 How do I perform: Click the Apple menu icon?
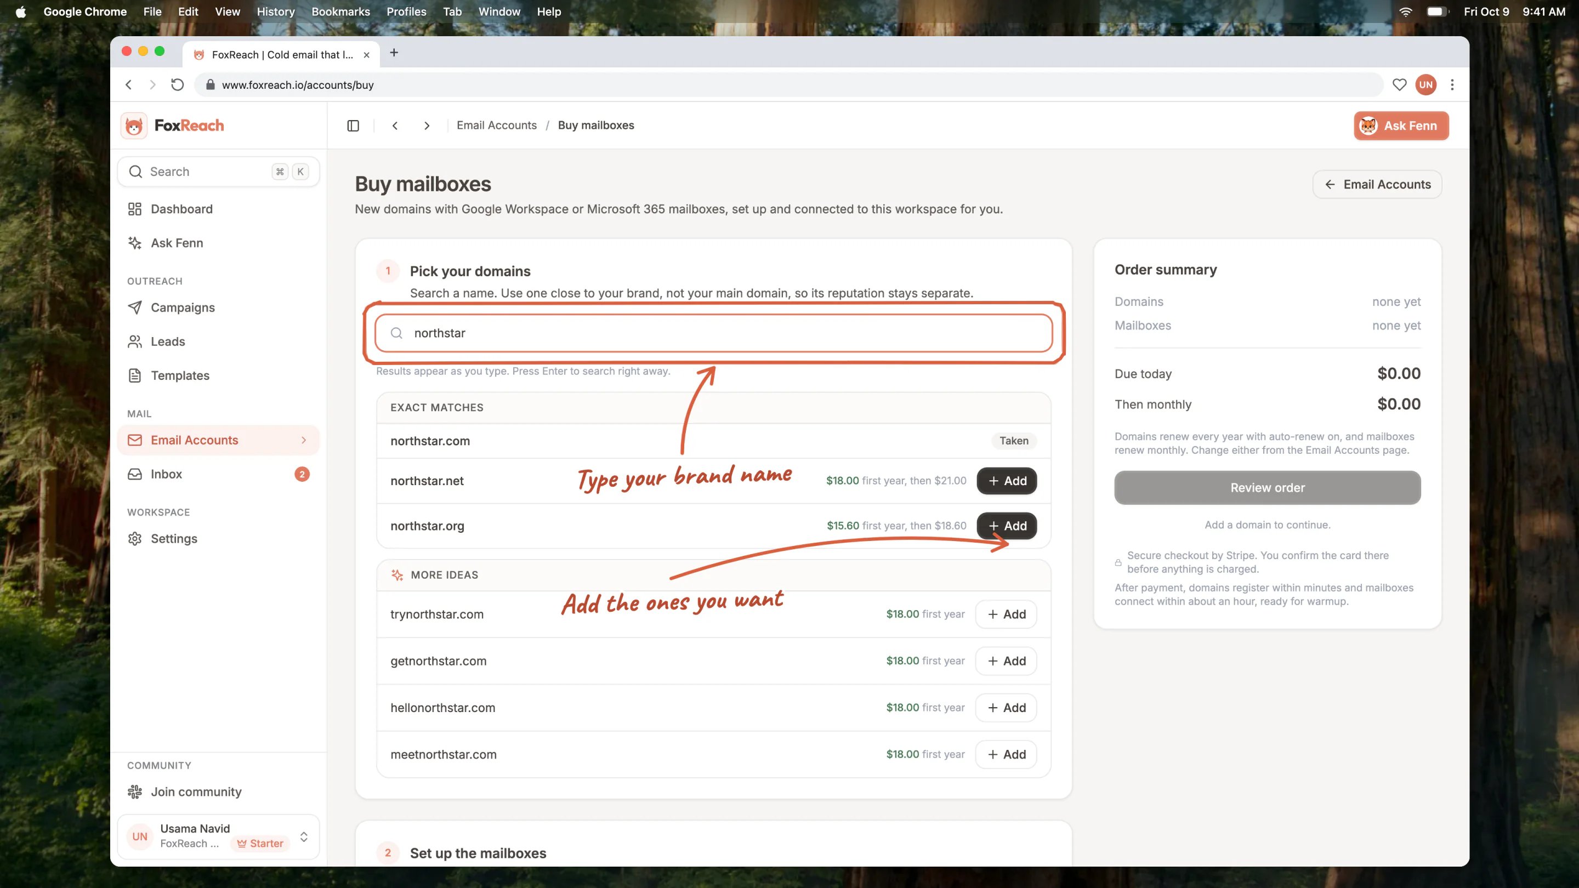tap(21, 12)
